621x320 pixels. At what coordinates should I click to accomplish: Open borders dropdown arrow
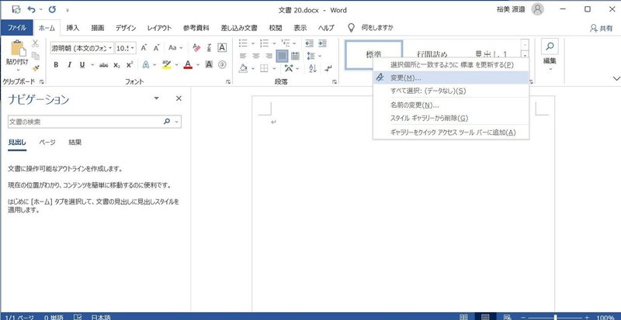pos(274,68)
